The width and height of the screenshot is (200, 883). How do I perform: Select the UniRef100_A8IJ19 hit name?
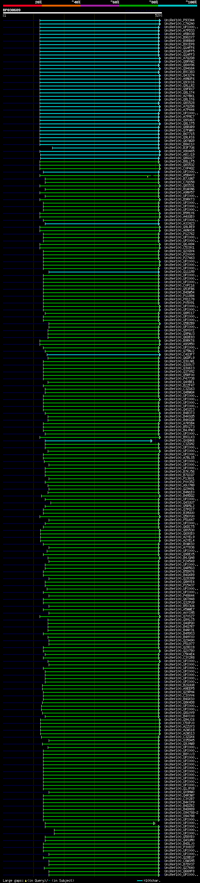click(179, 155)
